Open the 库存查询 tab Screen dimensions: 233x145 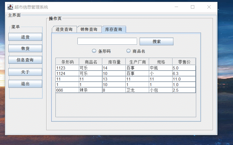coord(114,29)
